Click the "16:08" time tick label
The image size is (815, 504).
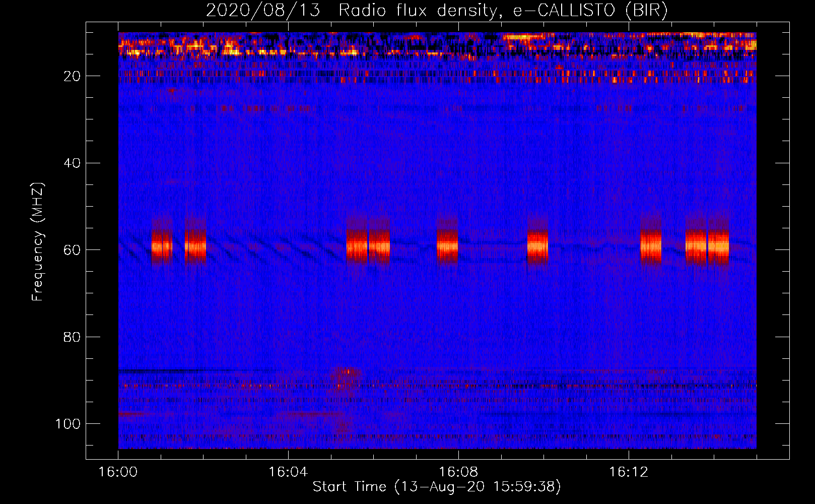coord(458,472)
